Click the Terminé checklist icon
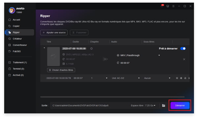 10,69
